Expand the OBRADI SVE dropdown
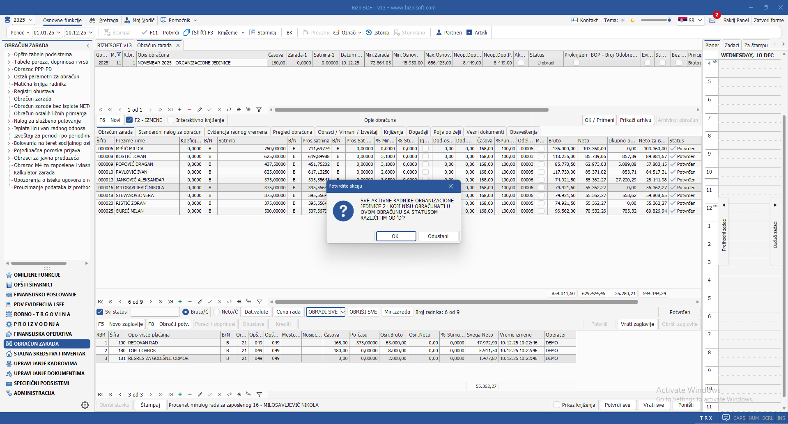 (342, 312)
